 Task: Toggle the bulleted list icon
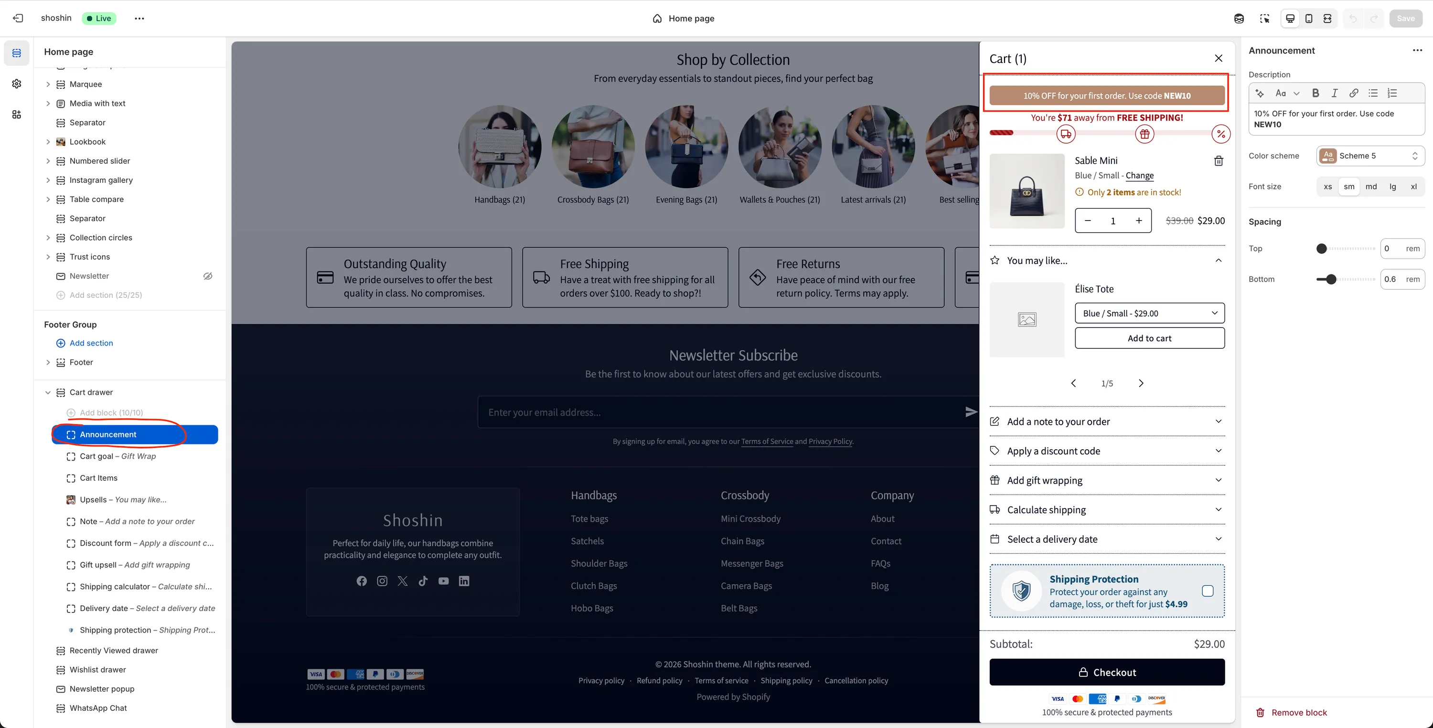1373,93
